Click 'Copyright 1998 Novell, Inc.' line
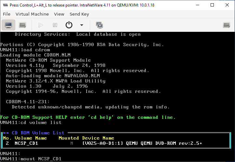The height and width of the screenshot is (162, 235). tap(77, 71)
